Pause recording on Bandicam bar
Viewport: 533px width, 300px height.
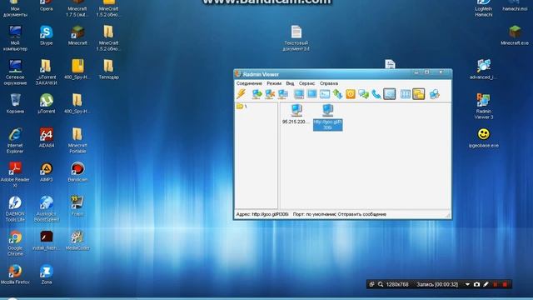(x=496, y=284)
